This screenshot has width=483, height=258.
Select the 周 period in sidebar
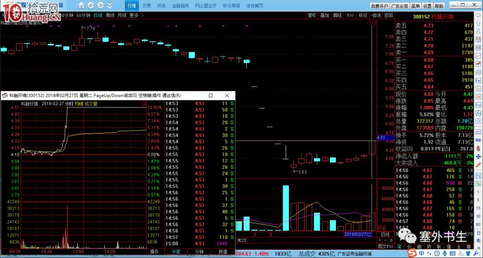pyautogui.click(x=479, y=241)
